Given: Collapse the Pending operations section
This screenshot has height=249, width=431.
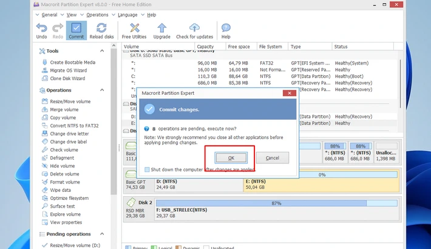Looking at the screenshot, I should point(102,234).
